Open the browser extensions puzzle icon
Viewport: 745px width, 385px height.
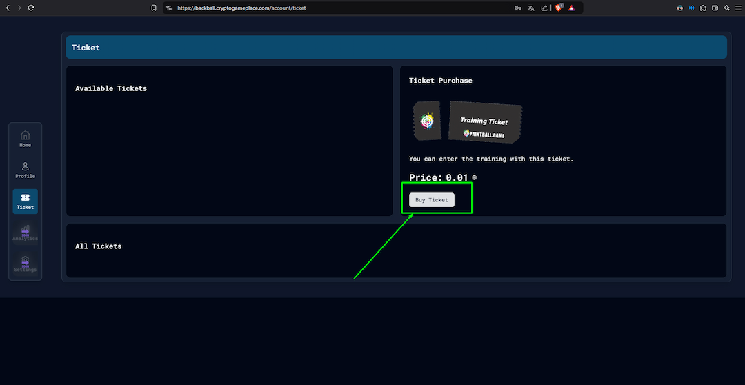pyautogui.click(x=703, y=8)
